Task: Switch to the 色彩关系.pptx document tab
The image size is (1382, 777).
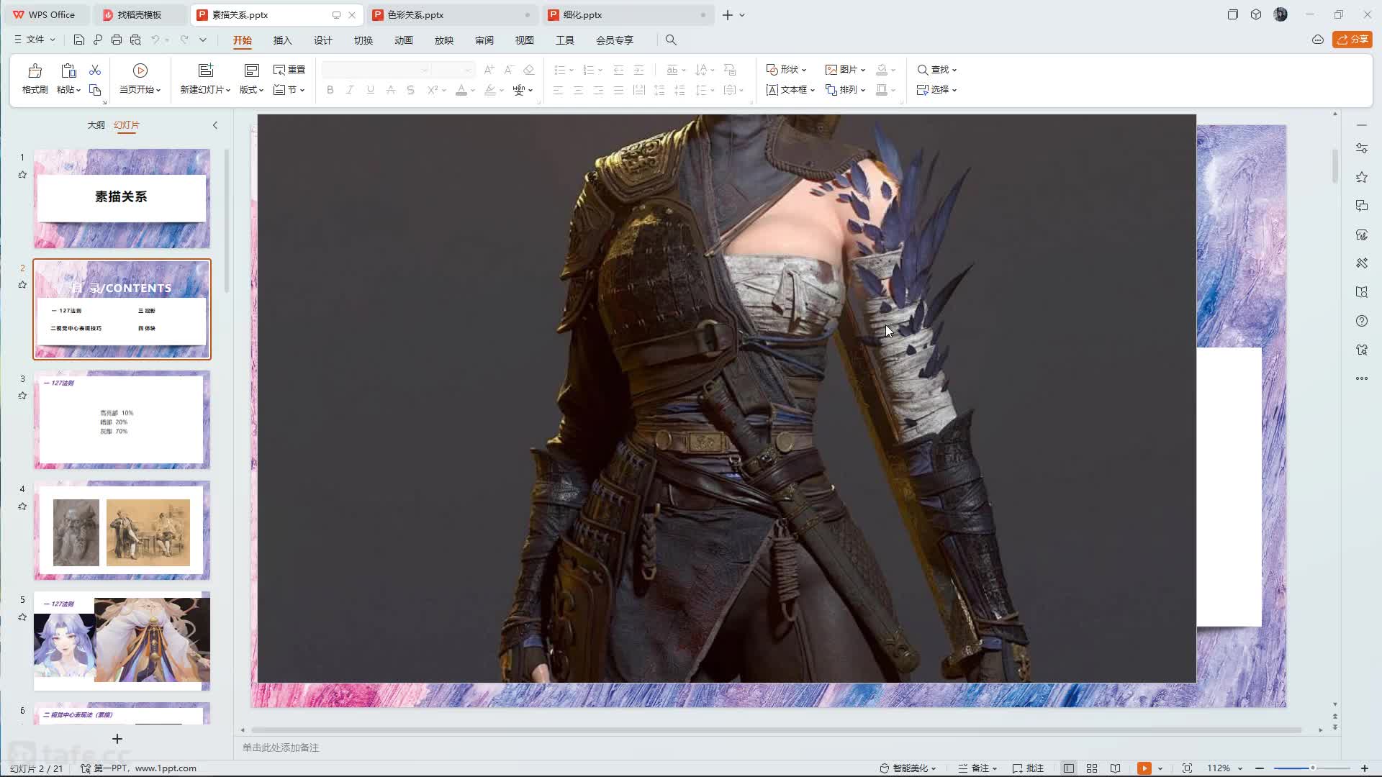Action: click(x=452, y=14)
